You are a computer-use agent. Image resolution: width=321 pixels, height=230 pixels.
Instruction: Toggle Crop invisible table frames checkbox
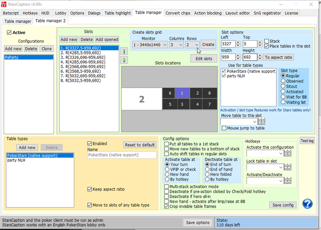pyautogui.click(x=166, y=206)
